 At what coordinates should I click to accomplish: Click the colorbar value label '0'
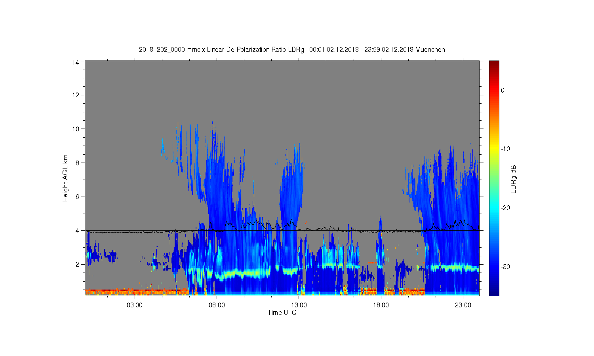(x=503, y=90)
